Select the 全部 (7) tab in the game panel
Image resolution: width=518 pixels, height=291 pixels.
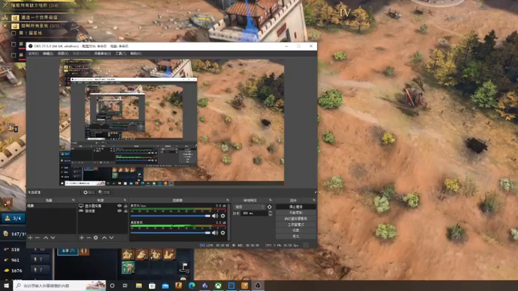tap(68, 251)
